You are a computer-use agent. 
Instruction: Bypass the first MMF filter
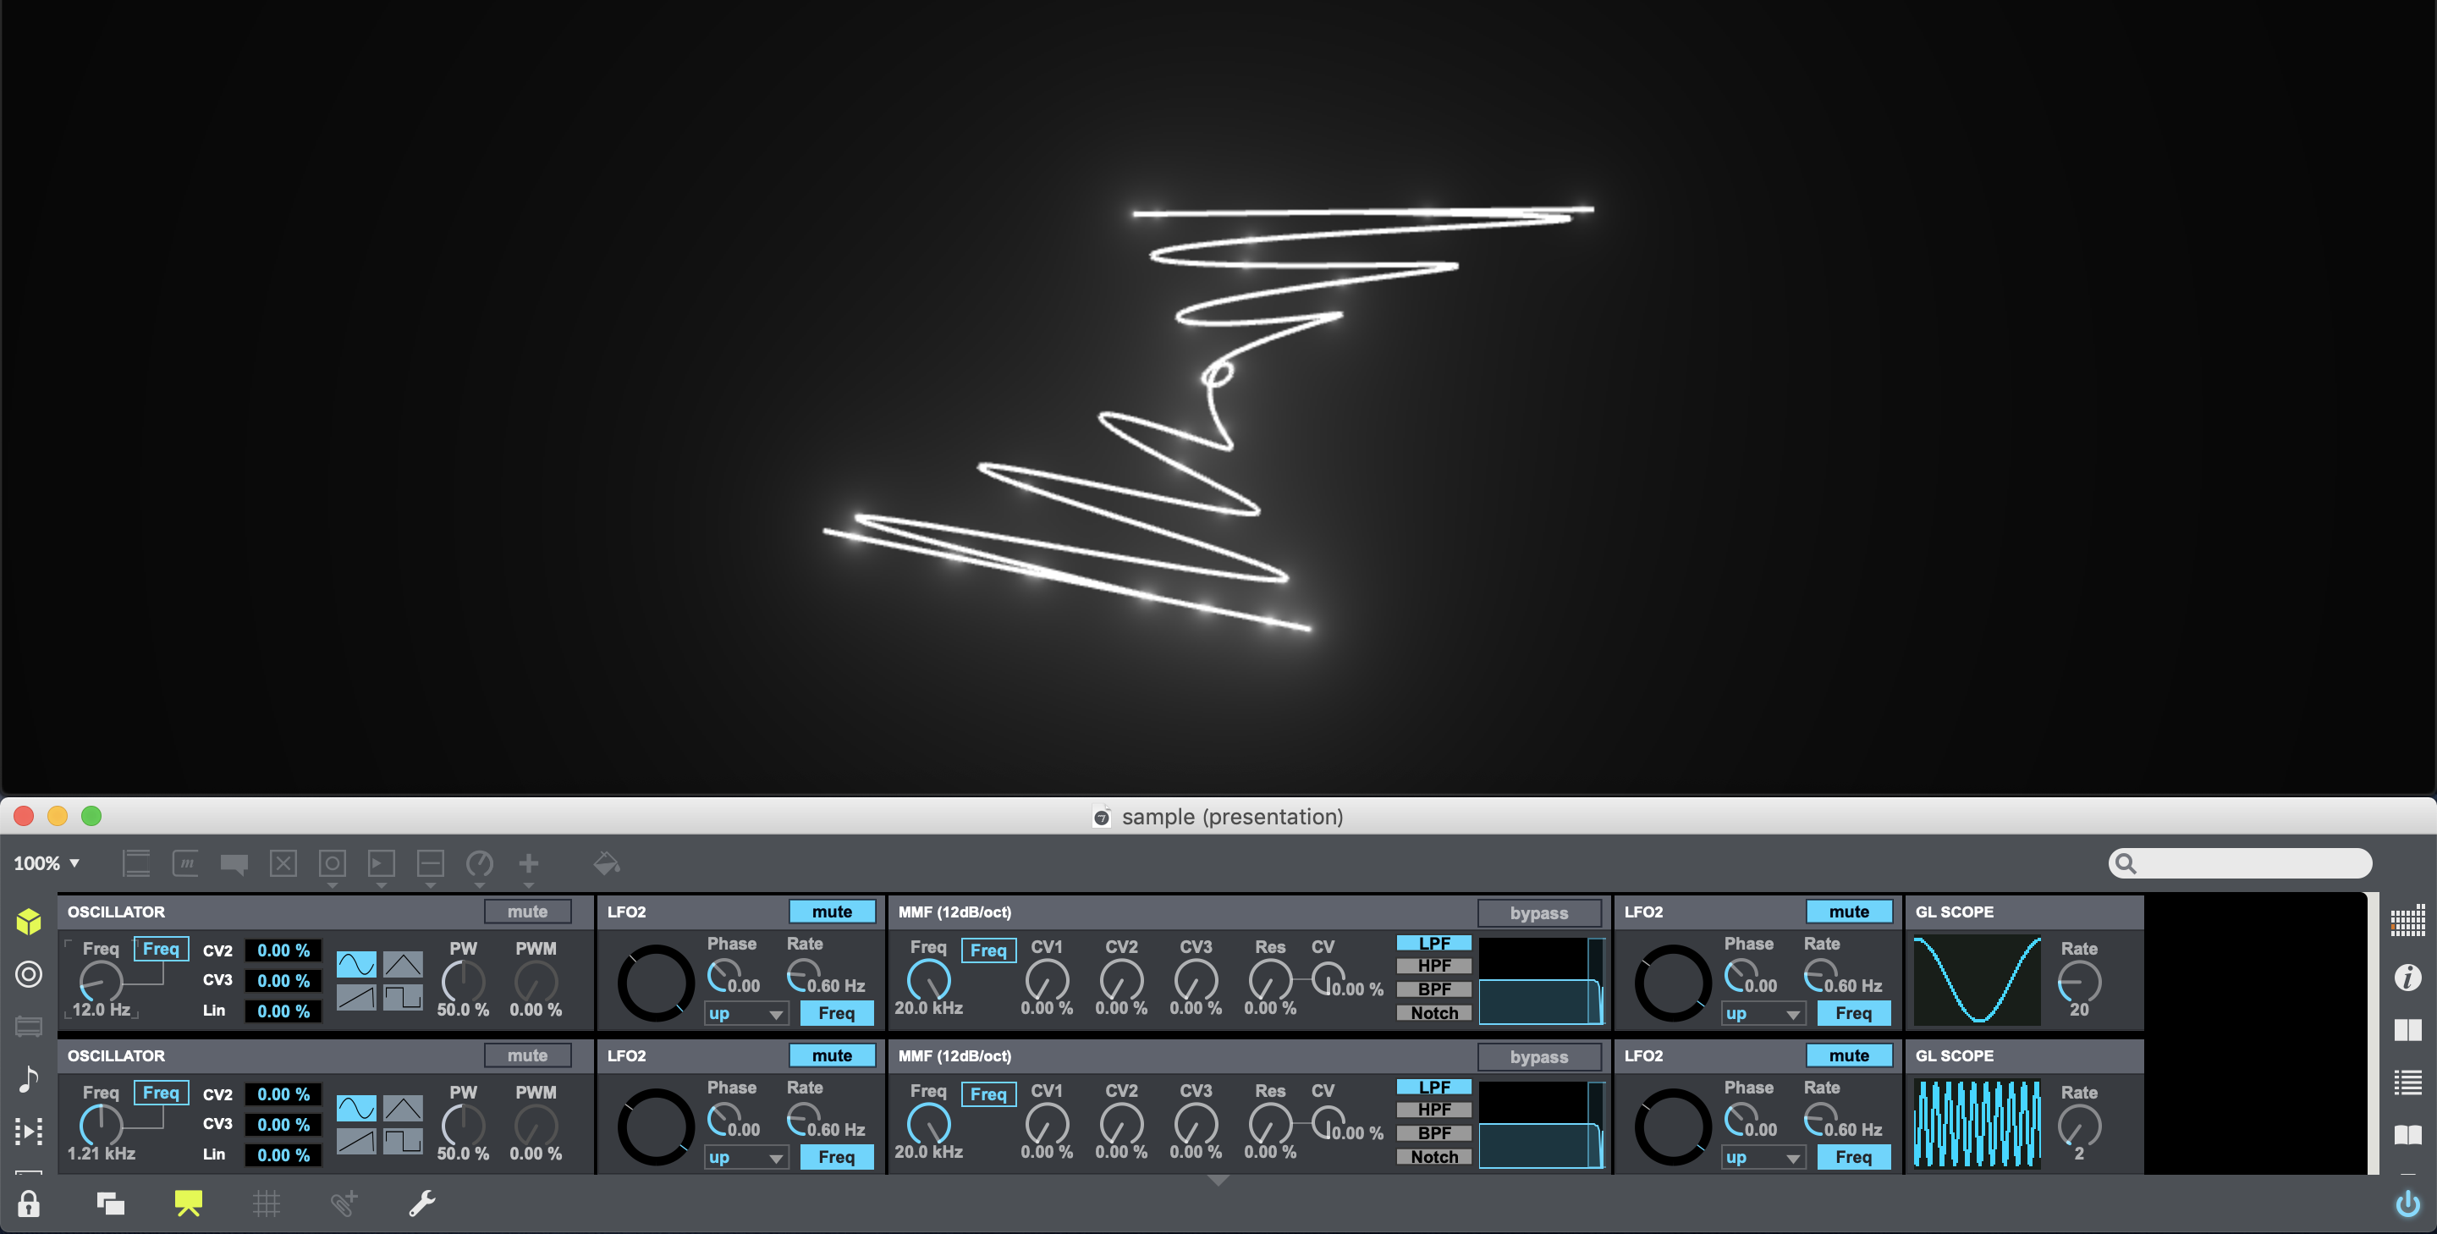pyautogui.click(x=1539, y=912)
